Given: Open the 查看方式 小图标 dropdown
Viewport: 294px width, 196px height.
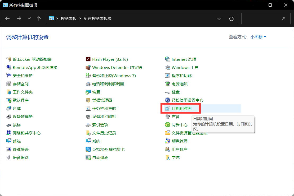Looking at the screenshot, I should tap(258, 37).
